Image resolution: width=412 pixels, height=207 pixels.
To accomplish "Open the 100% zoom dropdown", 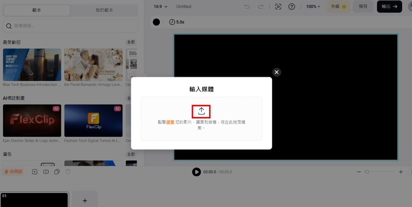I will 313,7.
